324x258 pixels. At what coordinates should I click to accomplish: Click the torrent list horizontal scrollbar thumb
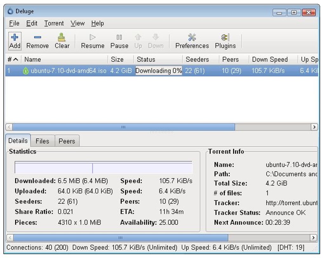point(124,127)
